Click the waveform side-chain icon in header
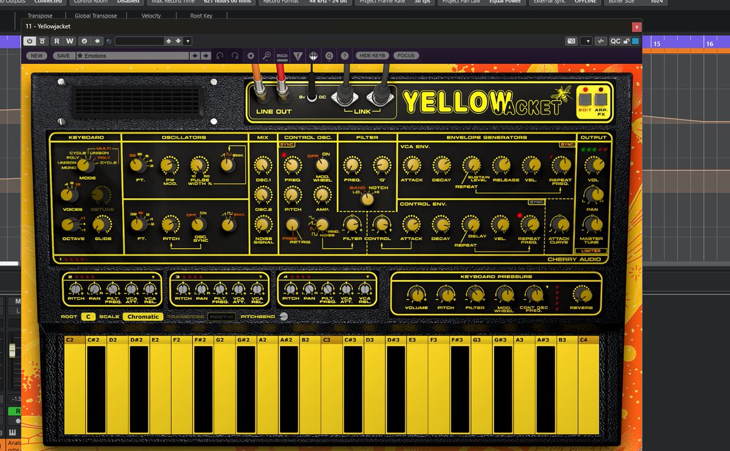The image size is (730, 451). point(600,41)
